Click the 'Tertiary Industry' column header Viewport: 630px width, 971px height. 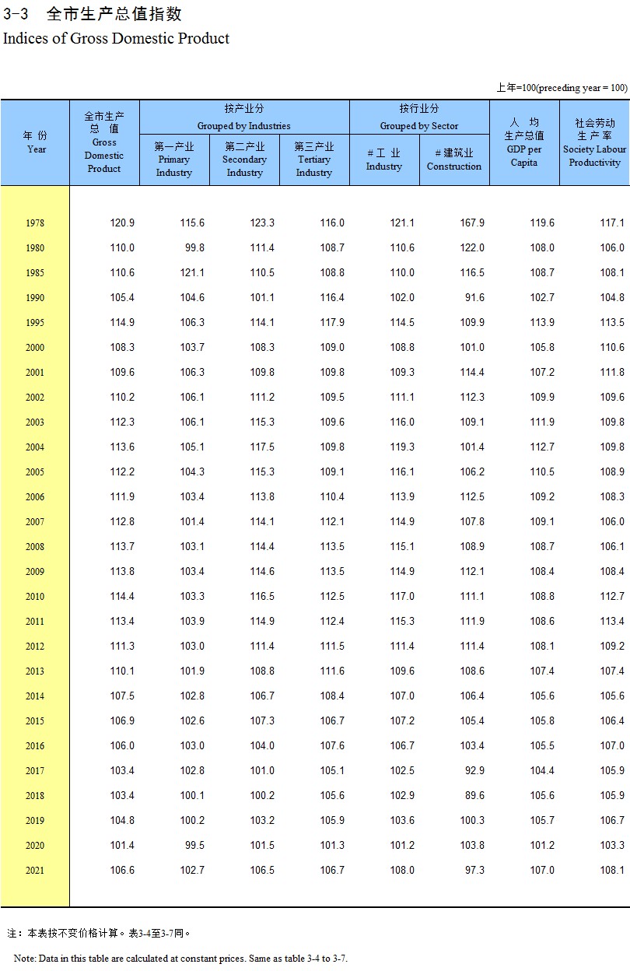pyautogui.click(x=314, y=159)
